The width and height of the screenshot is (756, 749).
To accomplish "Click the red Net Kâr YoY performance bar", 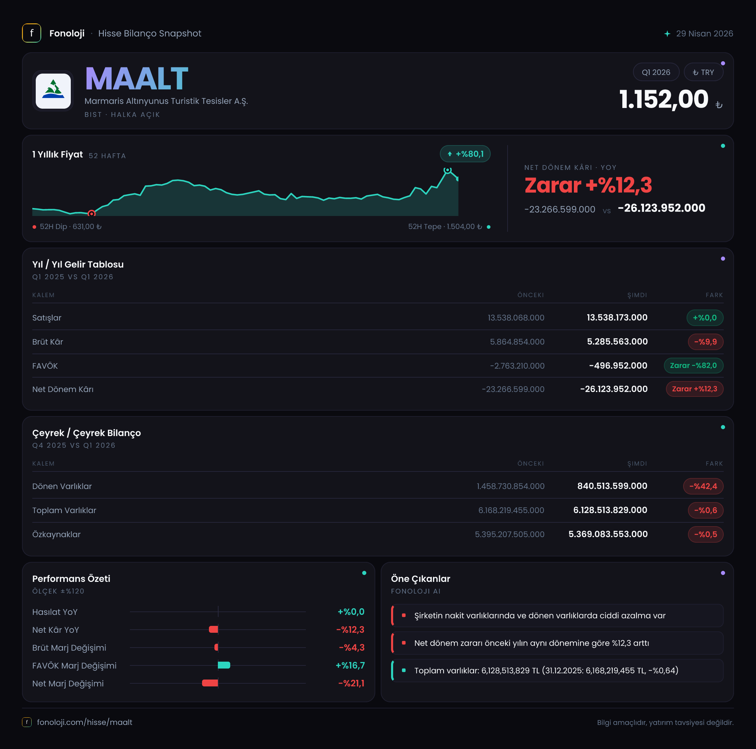I will tap(213, 629).
